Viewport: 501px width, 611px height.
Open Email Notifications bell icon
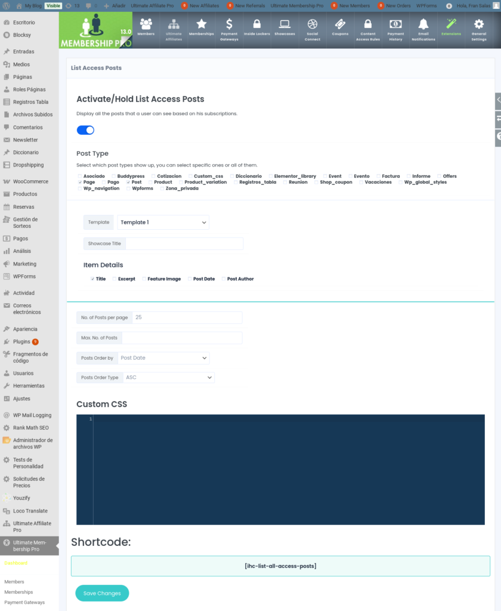[423, 24]
